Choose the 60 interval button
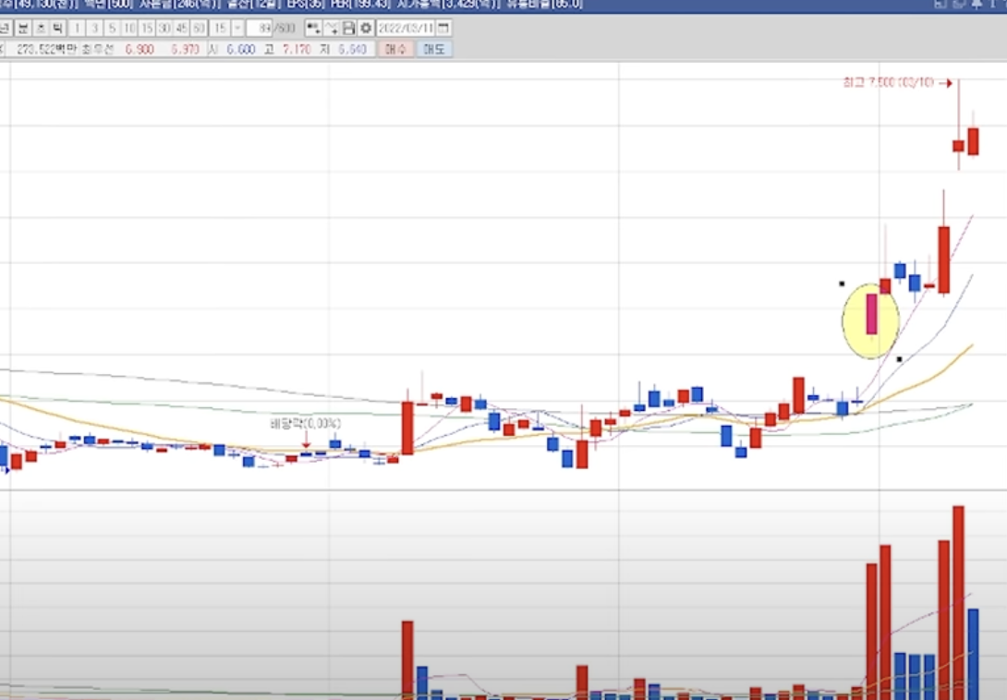Screen dimensions: 1007x700 [x=199, y=29]
